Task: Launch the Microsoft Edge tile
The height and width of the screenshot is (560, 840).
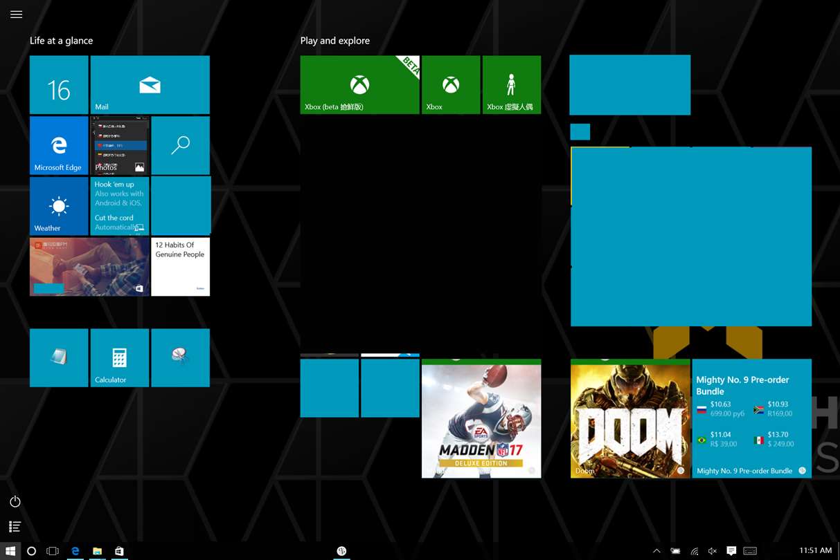Action: [x=59, y=145]
